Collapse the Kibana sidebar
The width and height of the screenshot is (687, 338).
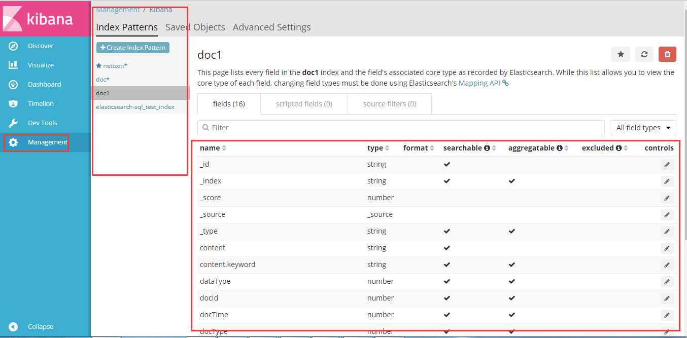pyautogui.click(x=41, y=327)
